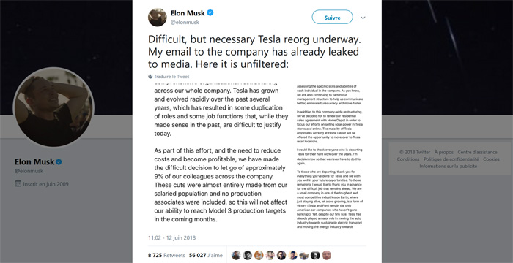Click the 8 725 Retweets count

point(166,255)
